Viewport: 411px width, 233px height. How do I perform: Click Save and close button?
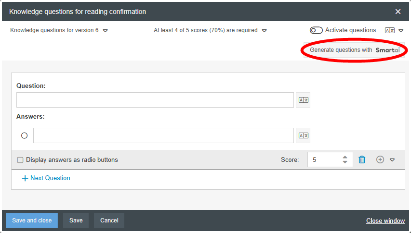click(32, 221)
